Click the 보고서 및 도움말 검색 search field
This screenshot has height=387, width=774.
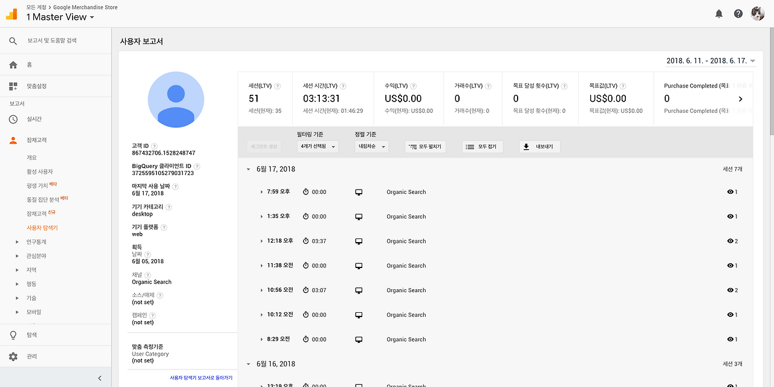52,41
